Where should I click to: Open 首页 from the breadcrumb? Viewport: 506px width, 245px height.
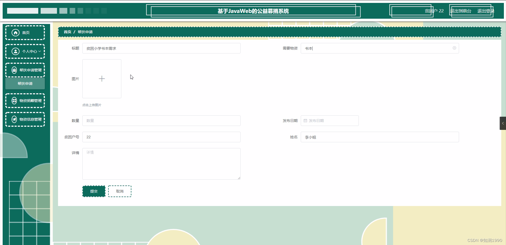click(x=67, y=32)
